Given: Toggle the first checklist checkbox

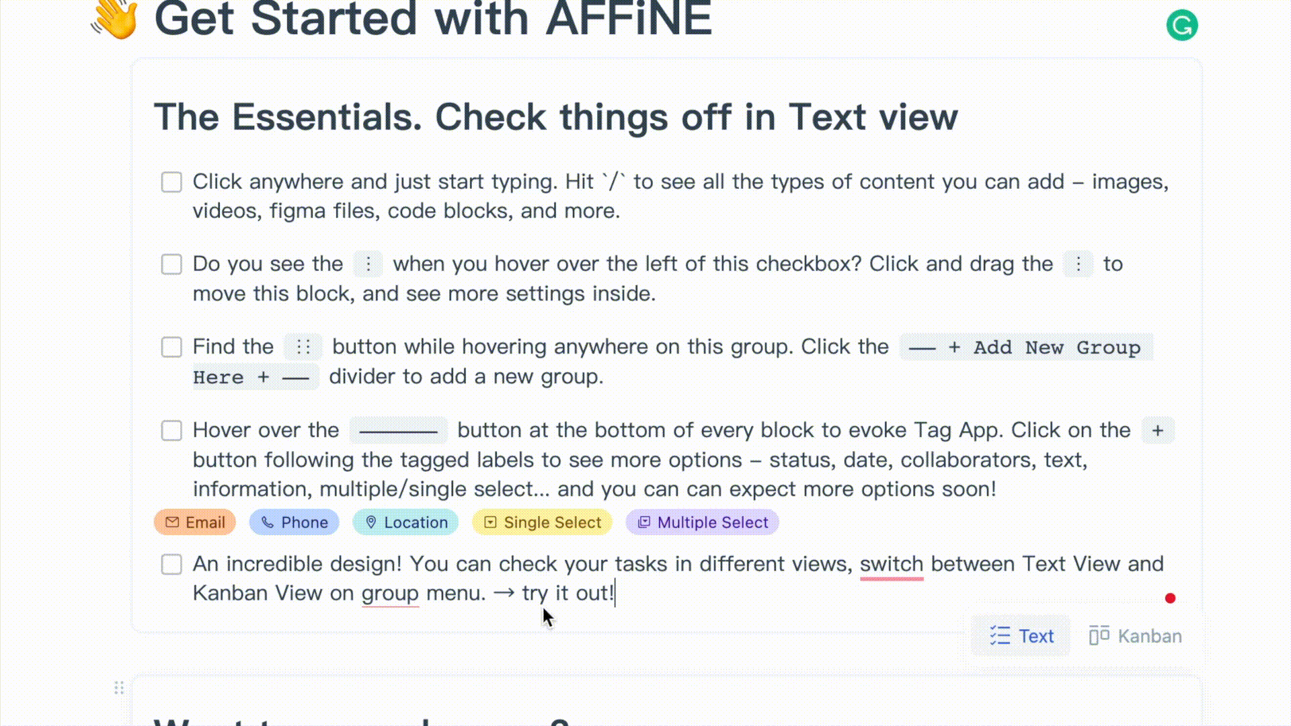Looking at the screenshot, I should click(171, 182).
